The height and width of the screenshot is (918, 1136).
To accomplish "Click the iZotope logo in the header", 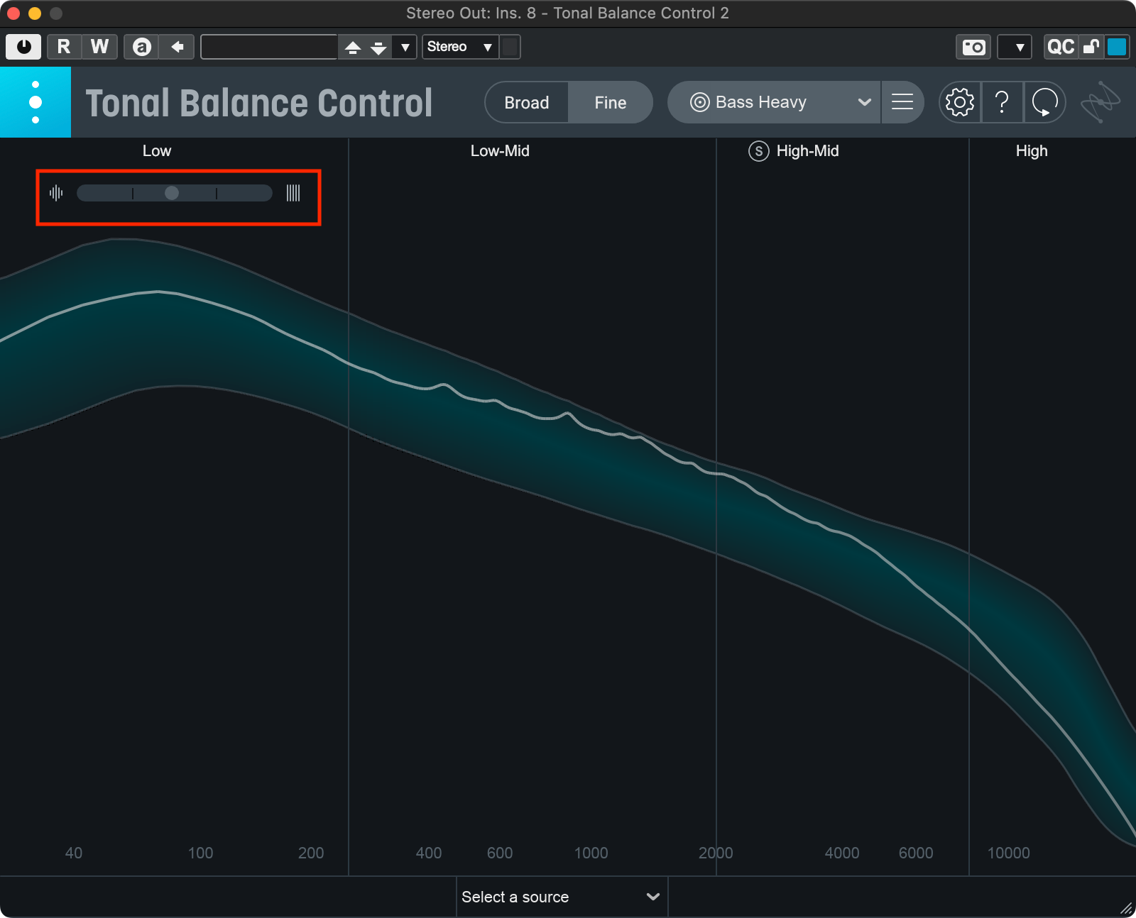I will [1100, 102].
